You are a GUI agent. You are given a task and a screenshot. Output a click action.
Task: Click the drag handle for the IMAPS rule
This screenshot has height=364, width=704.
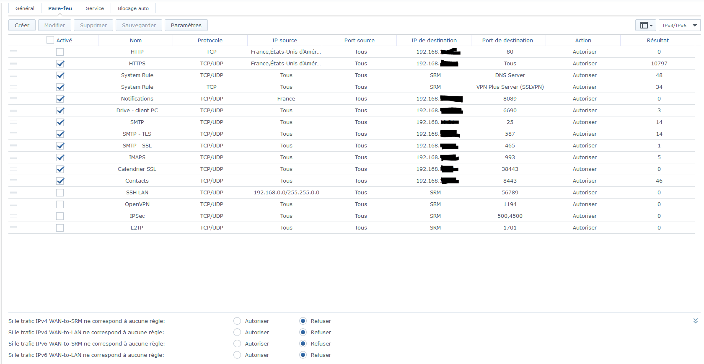pyautogui.click(x=13, y=157)
